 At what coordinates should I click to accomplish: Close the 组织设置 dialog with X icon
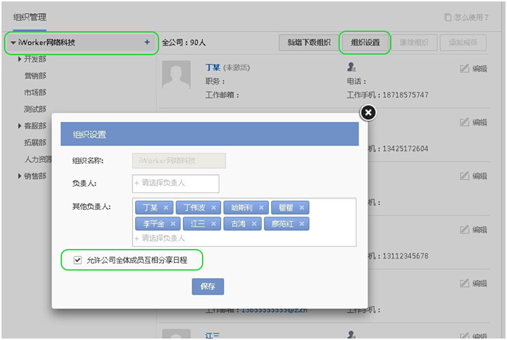(368, 112)
